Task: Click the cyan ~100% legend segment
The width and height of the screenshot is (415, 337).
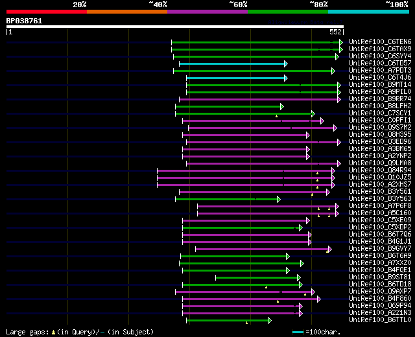Action: coord(369,12)
